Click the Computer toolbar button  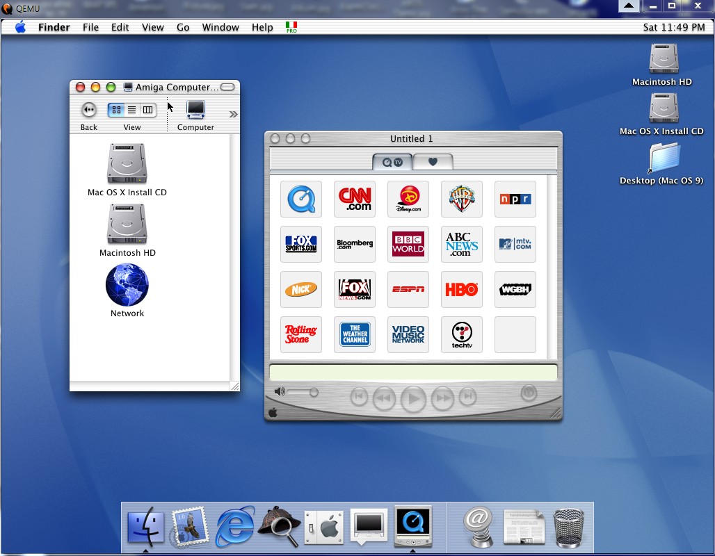point(195,110)
